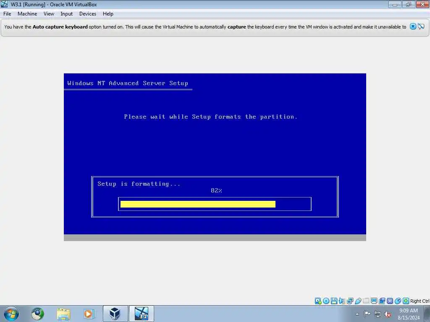Viewport: 430px width, 322px height.
Task: Show hidden system tray icons
Action: pos(357,314)
